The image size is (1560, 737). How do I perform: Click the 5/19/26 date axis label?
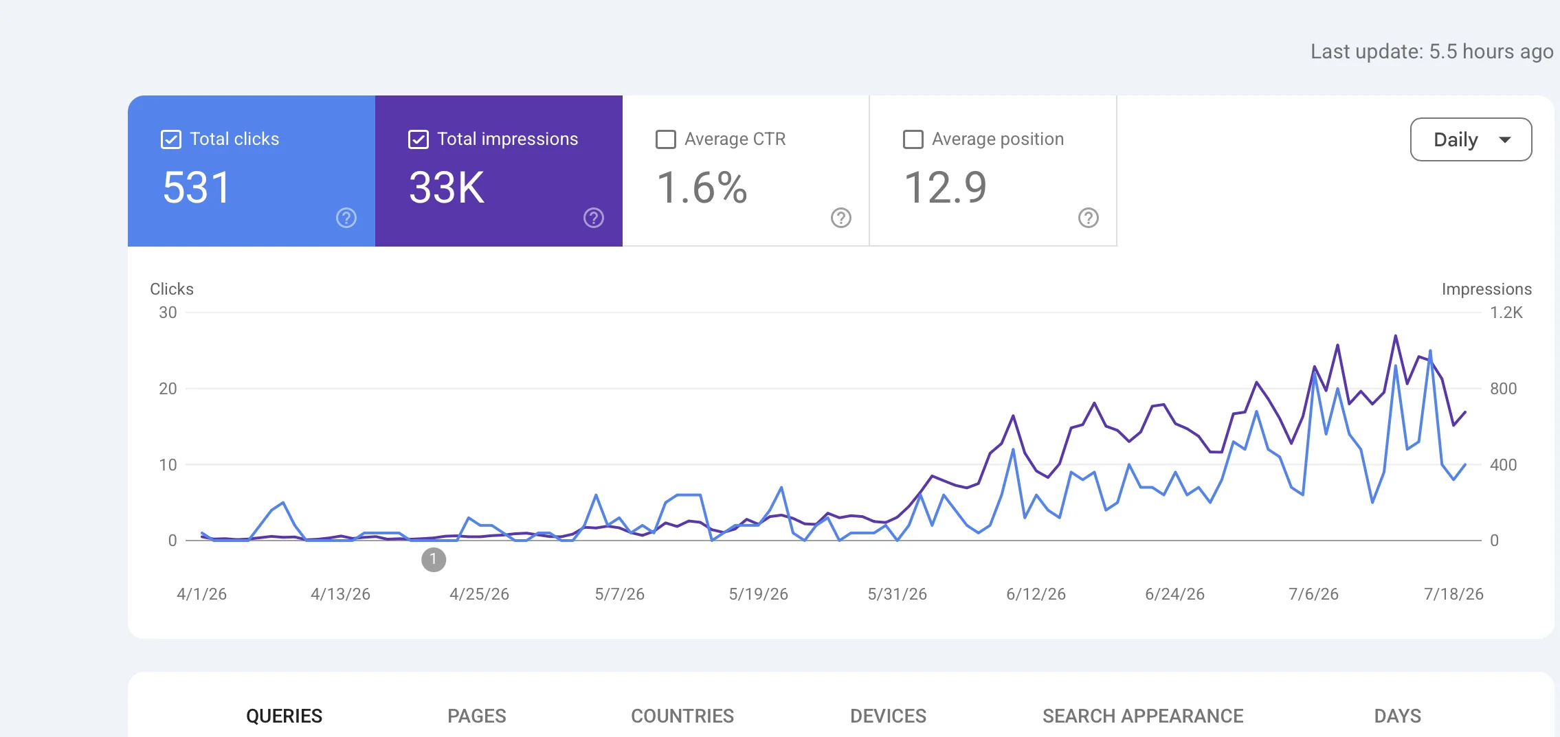(758, 594)
